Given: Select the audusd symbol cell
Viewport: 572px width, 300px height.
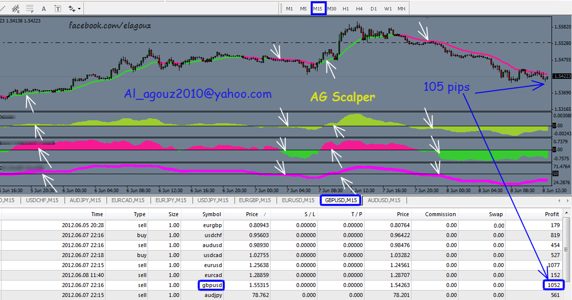Looking at the screenshot, I should point(212,245).
